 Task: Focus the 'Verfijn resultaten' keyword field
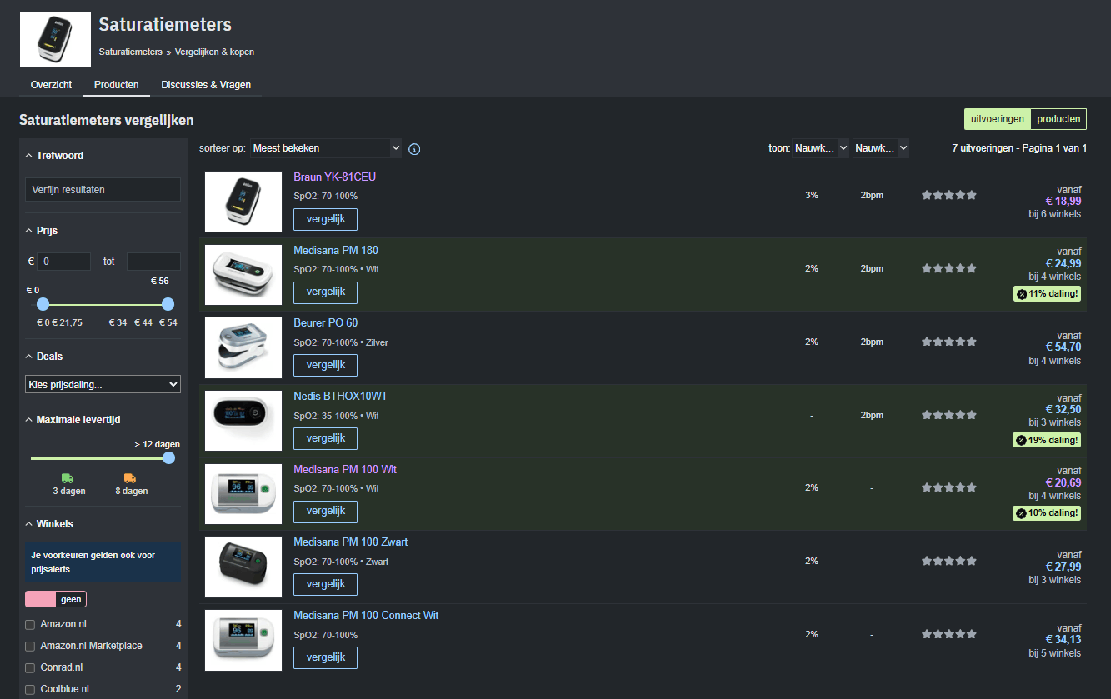click(x=103, y=189)
